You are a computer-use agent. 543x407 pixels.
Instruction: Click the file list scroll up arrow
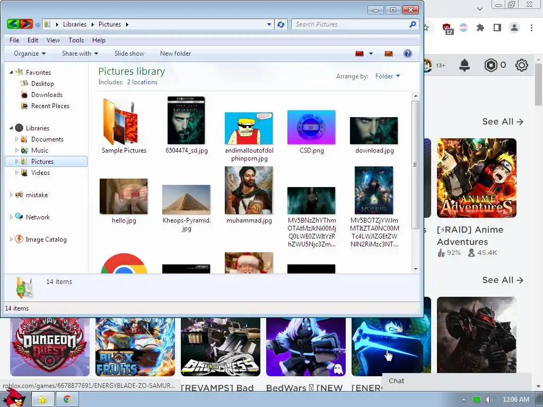click(x=416, y=96)
